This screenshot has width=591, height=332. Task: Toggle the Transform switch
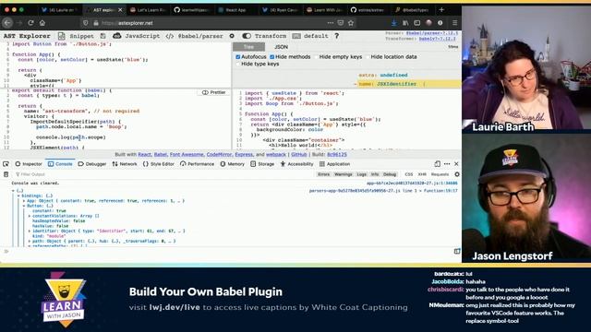pos(247,36)
